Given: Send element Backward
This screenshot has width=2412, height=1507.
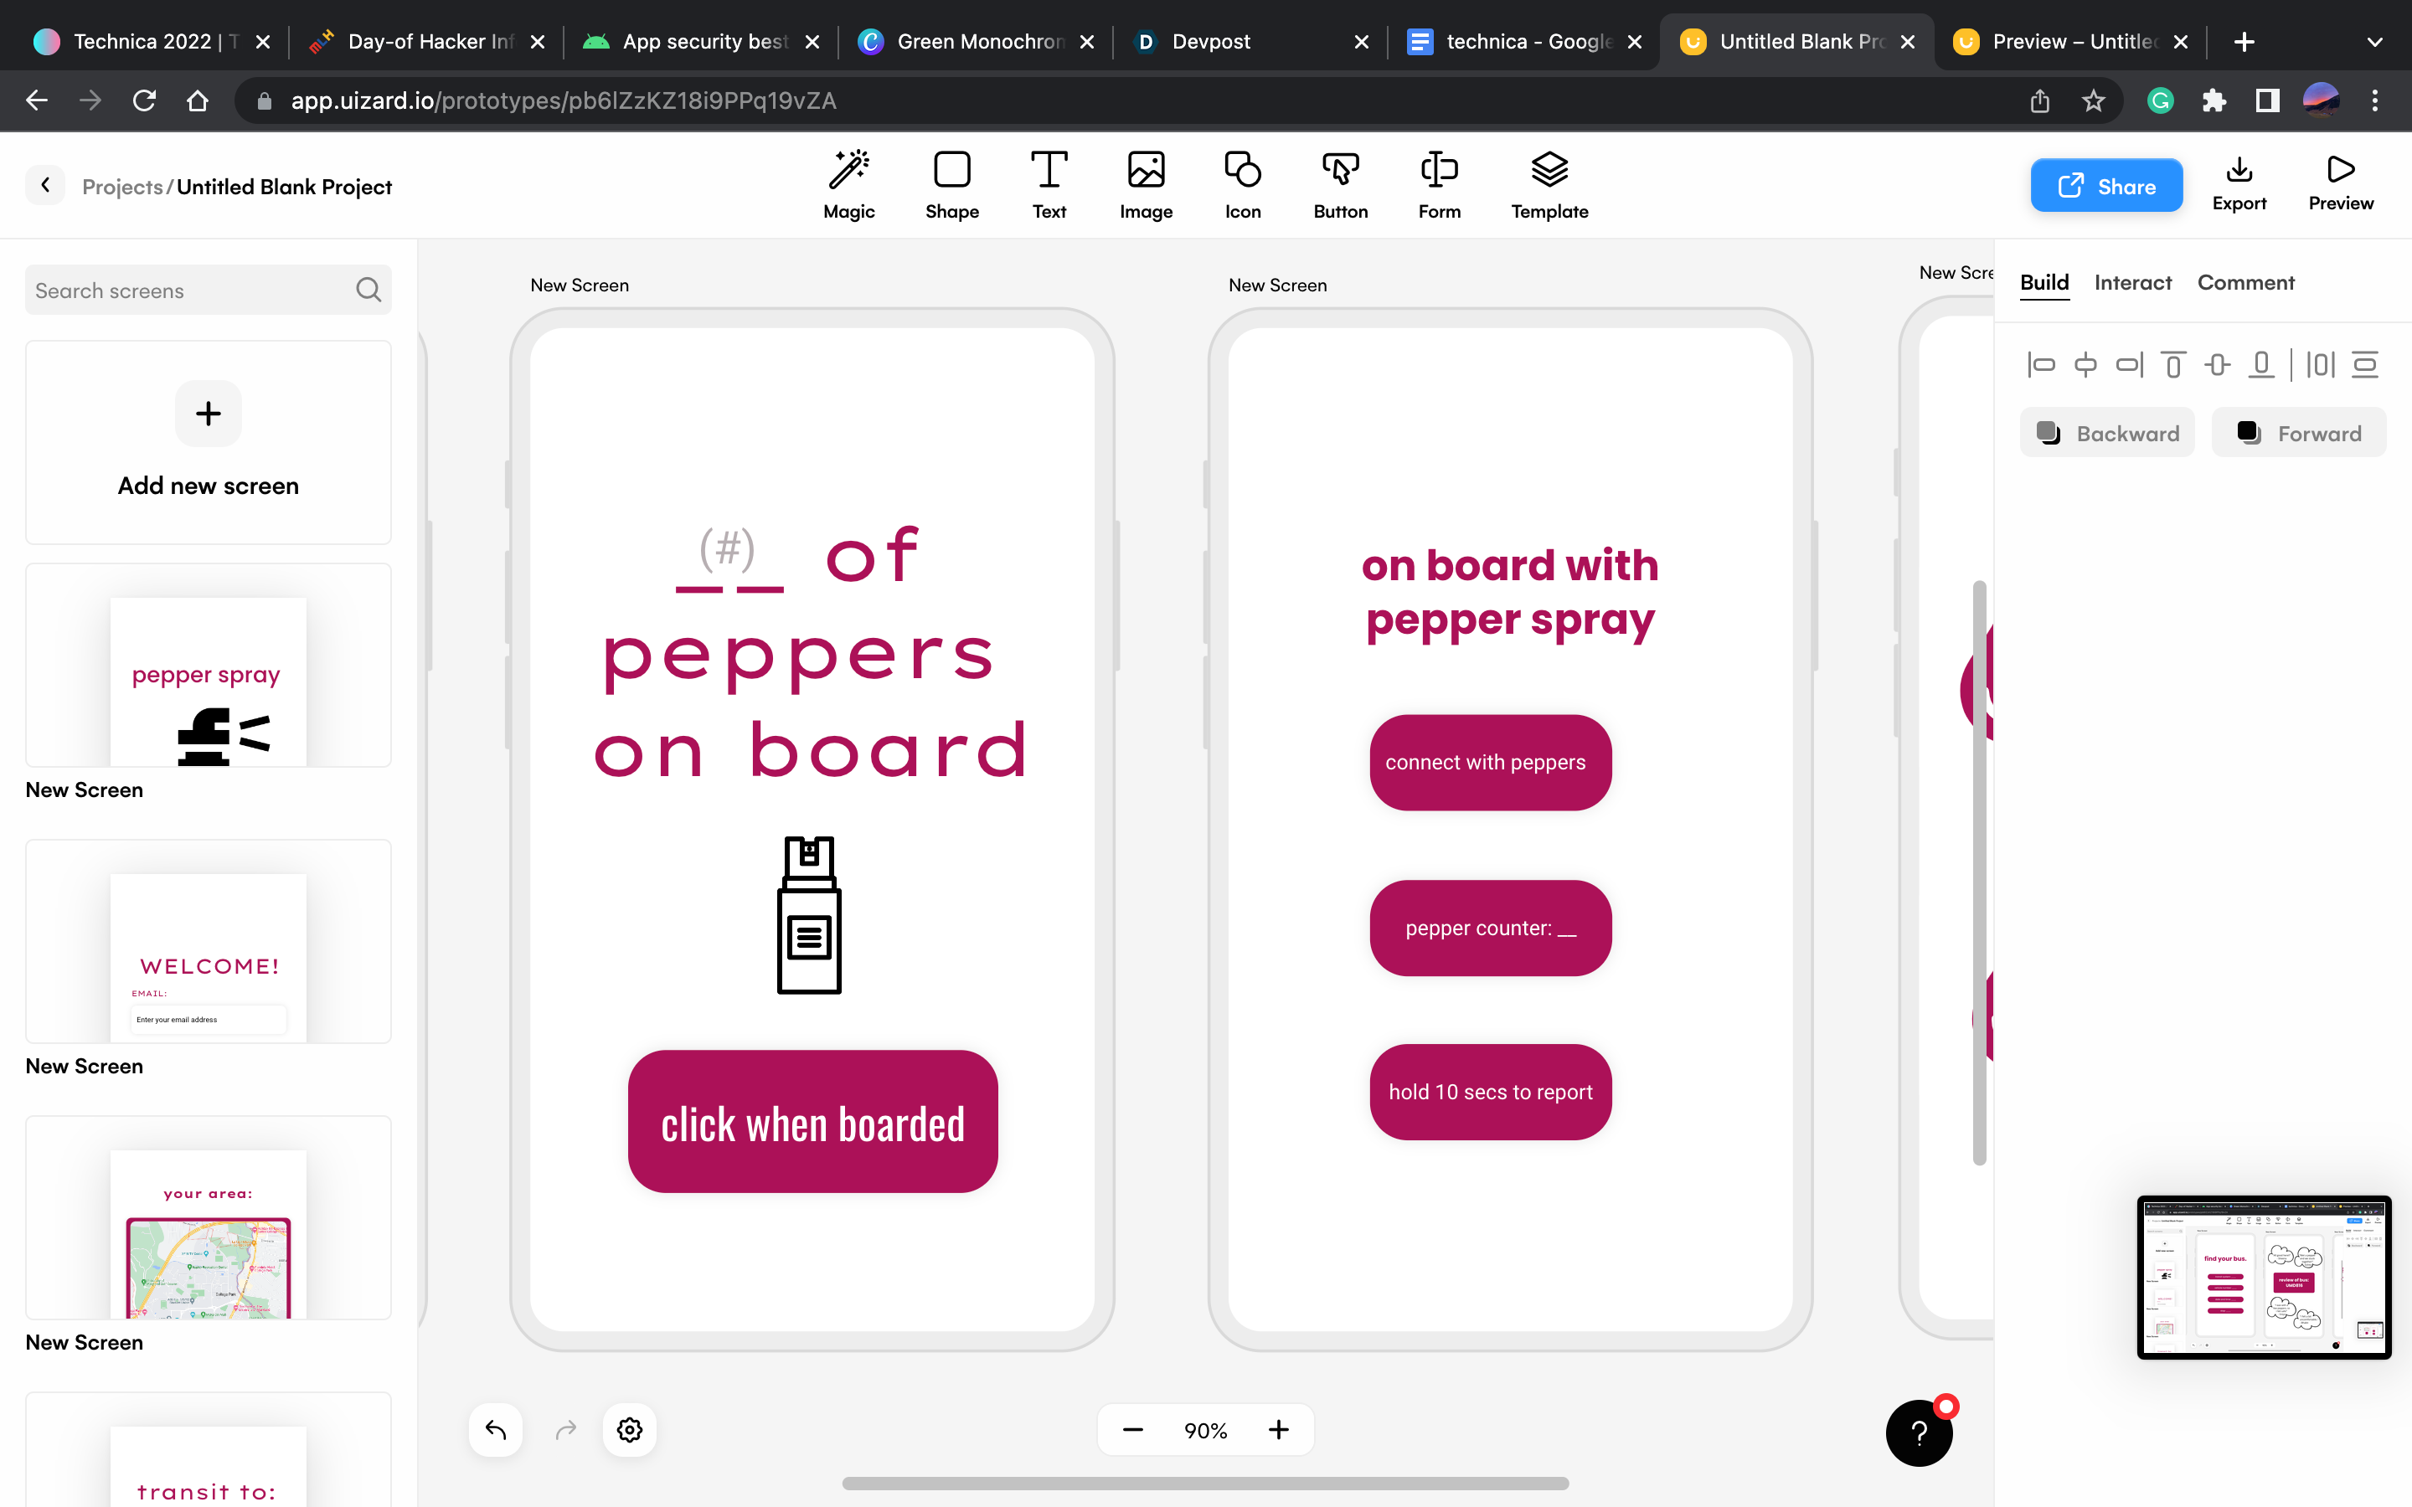Looking at the screenshot, I should click(x=2107, y=434).
